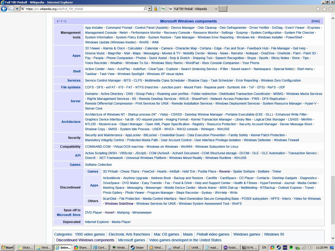The height and width of the screenshot is (251, 335).
Task: Click the Windows Start button
Action: 7,248
